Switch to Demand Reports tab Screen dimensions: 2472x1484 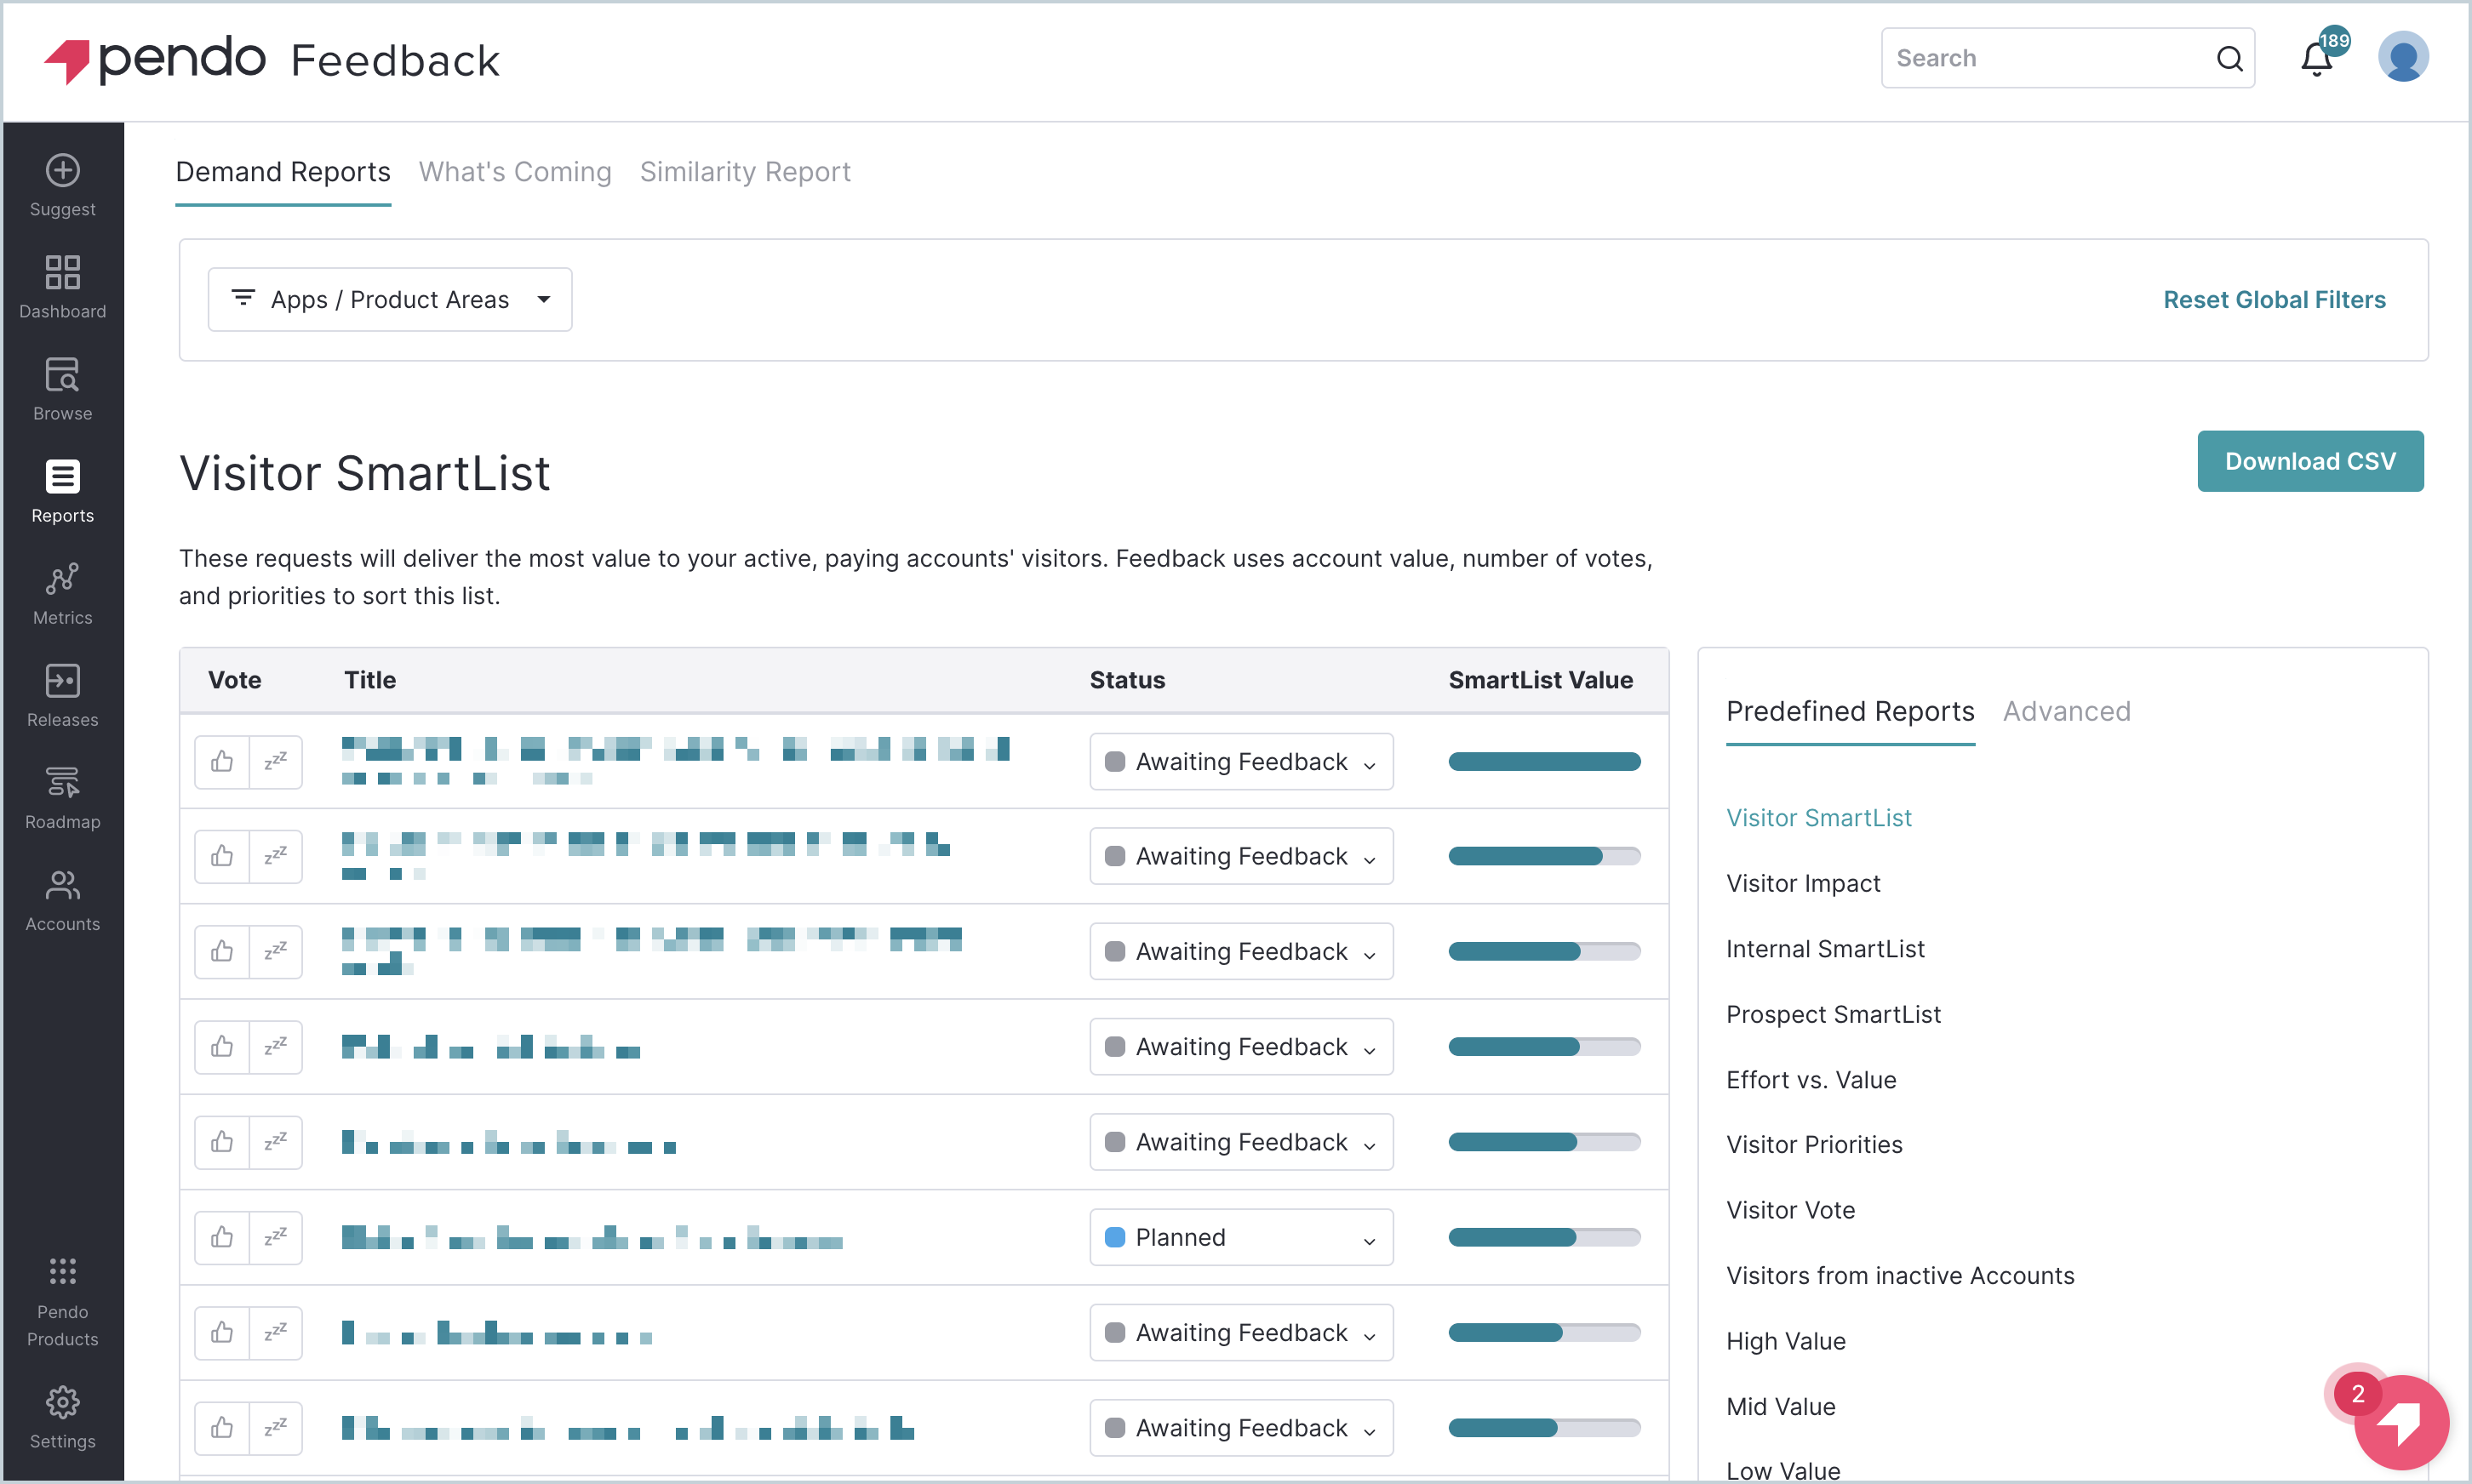coord(283,172)
